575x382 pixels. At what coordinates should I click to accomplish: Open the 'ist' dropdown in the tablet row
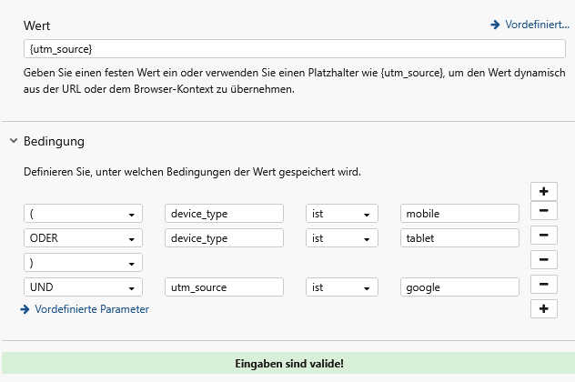coord(341,237)
